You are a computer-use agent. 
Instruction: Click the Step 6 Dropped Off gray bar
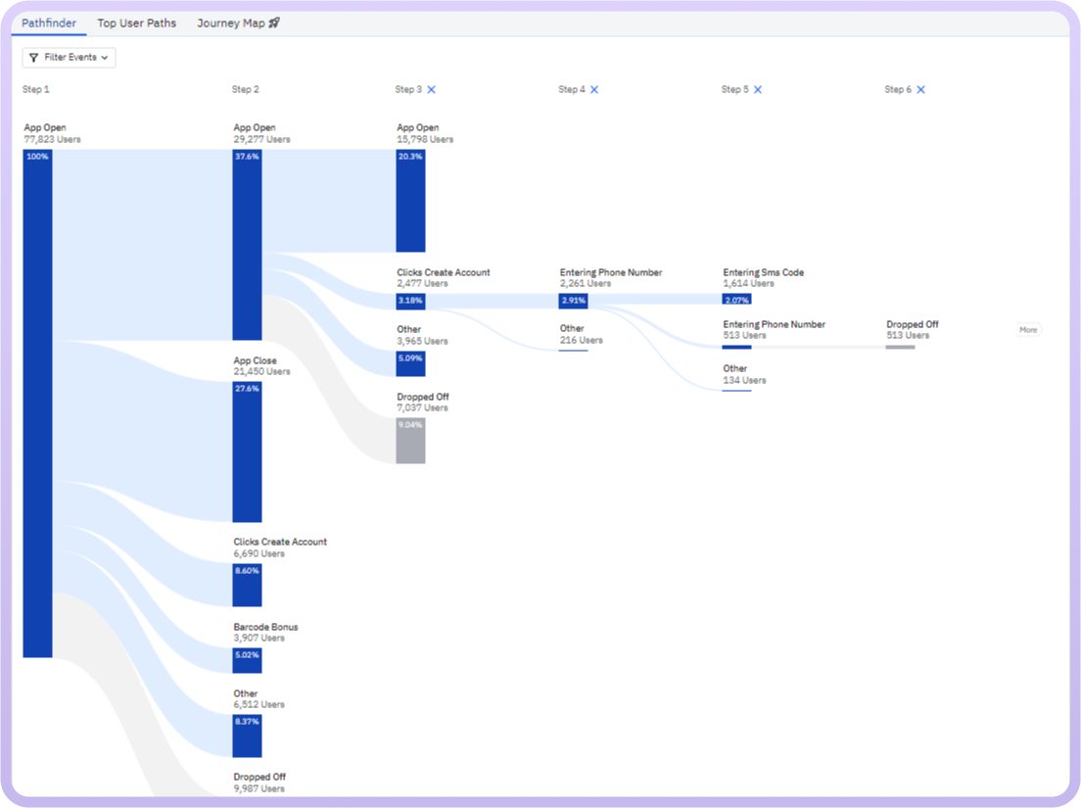(x=900, y=347)
